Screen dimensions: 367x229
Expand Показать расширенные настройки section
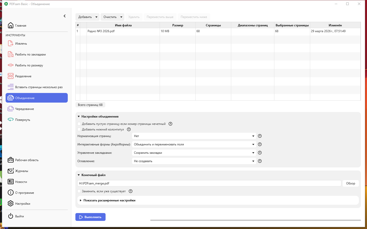[x=109, y=200]
